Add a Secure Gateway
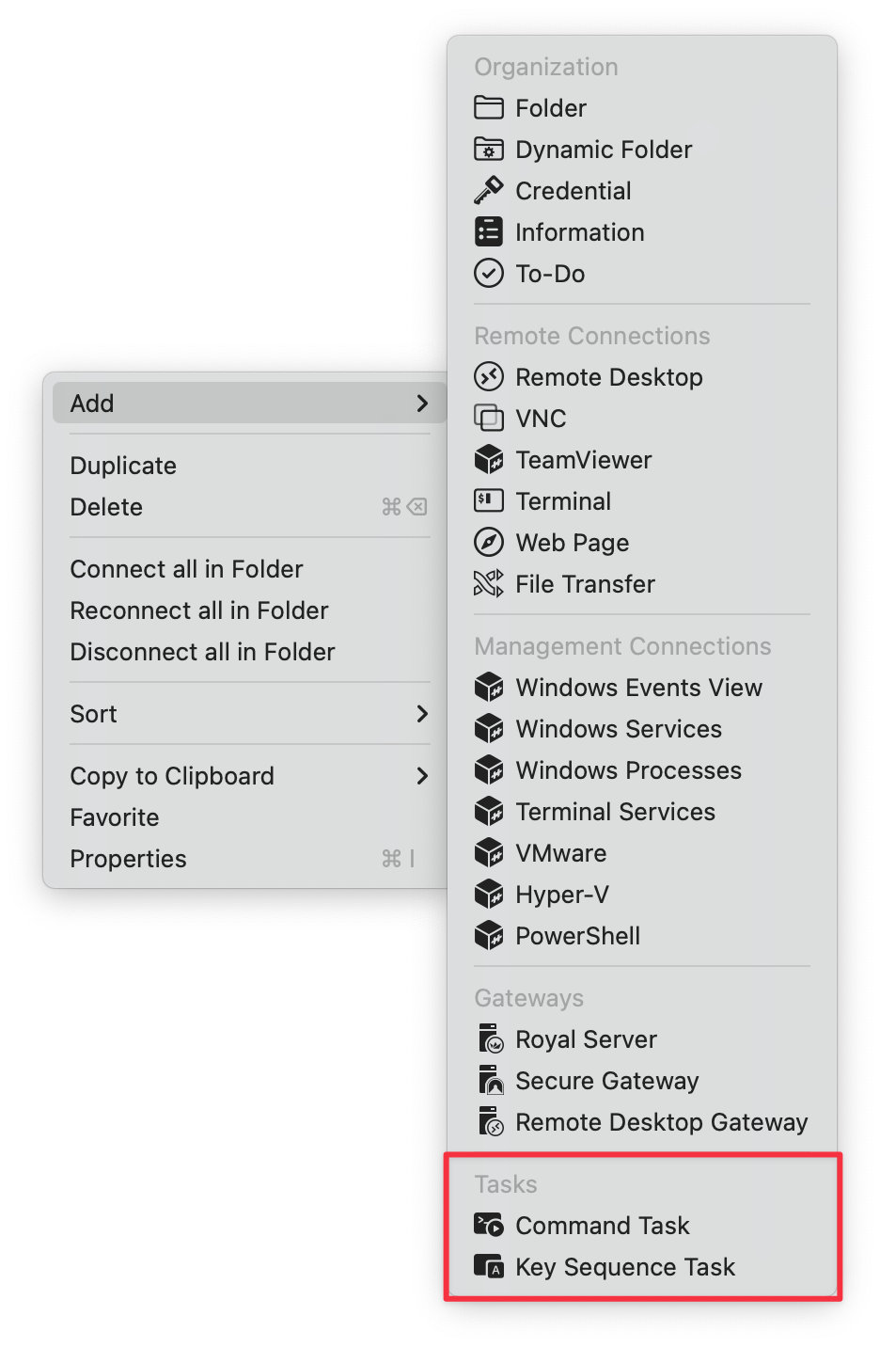This screenshot has height=1347, width=880. [642, 1081]
